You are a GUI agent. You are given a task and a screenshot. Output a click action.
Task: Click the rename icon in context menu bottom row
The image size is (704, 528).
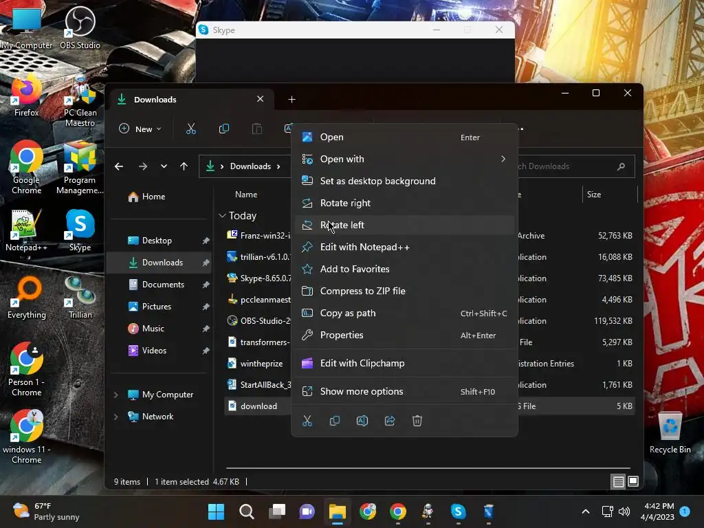362,421
